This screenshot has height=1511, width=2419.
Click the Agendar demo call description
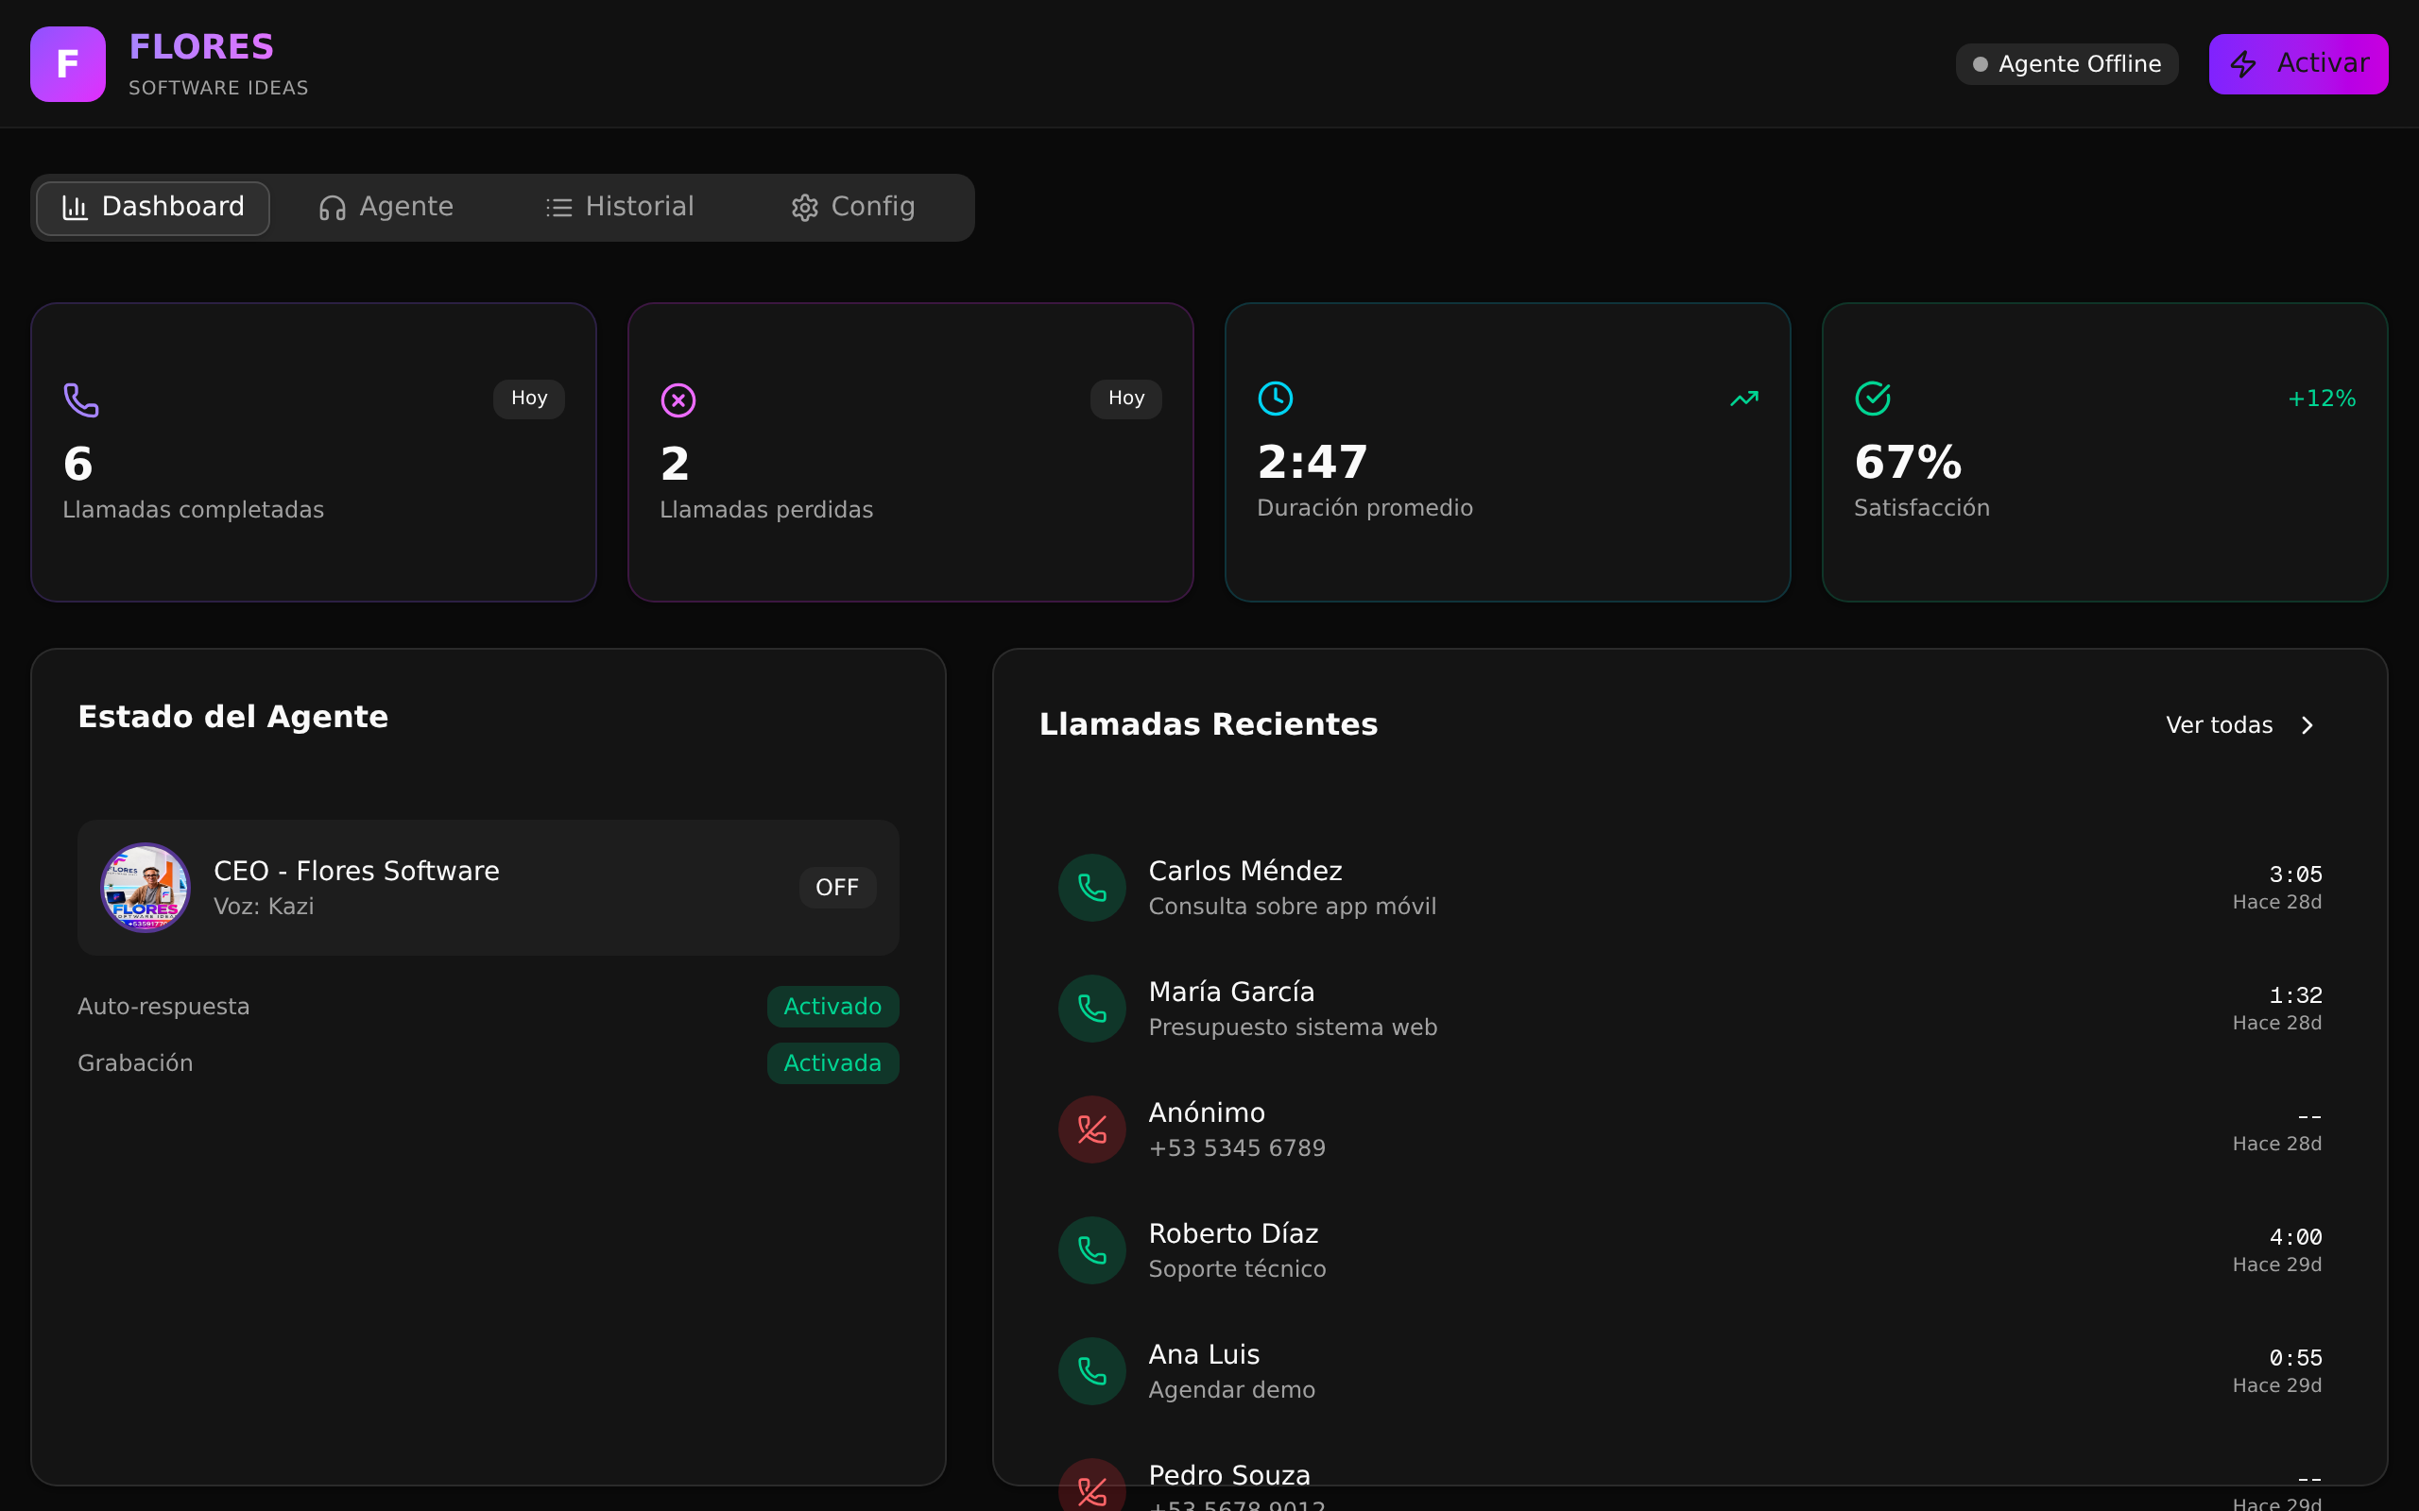(1231, 1390)
